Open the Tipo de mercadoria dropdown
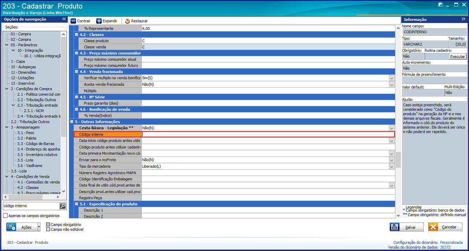Viewport: 469px width, 251px height. click(x=392, y=166)
